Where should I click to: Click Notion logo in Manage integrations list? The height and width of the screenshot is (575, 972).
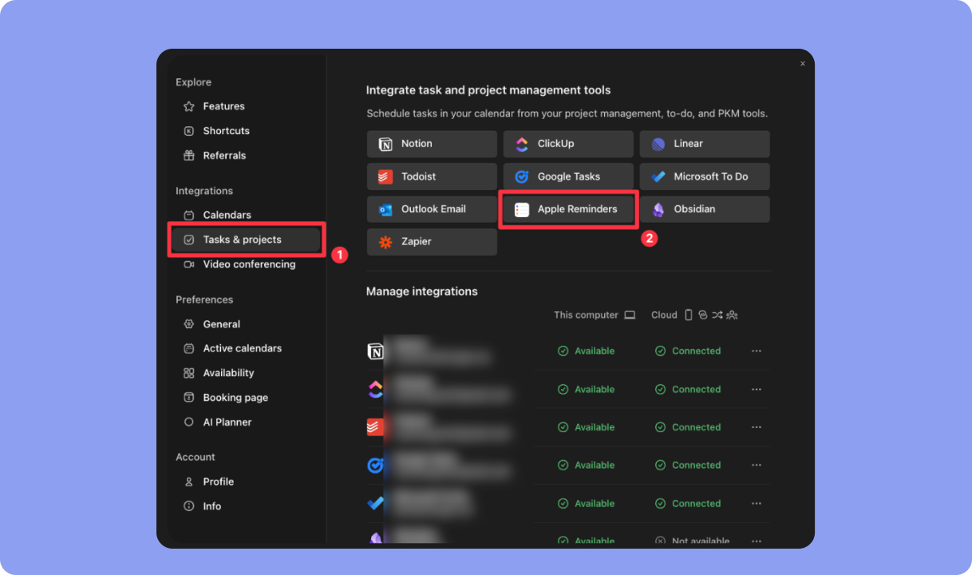click(375, 351)
